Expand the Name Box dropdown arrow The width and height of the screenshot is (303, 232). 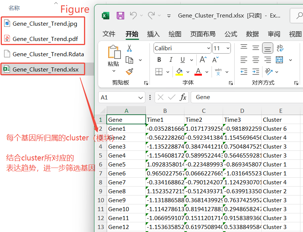coord(141,98)
